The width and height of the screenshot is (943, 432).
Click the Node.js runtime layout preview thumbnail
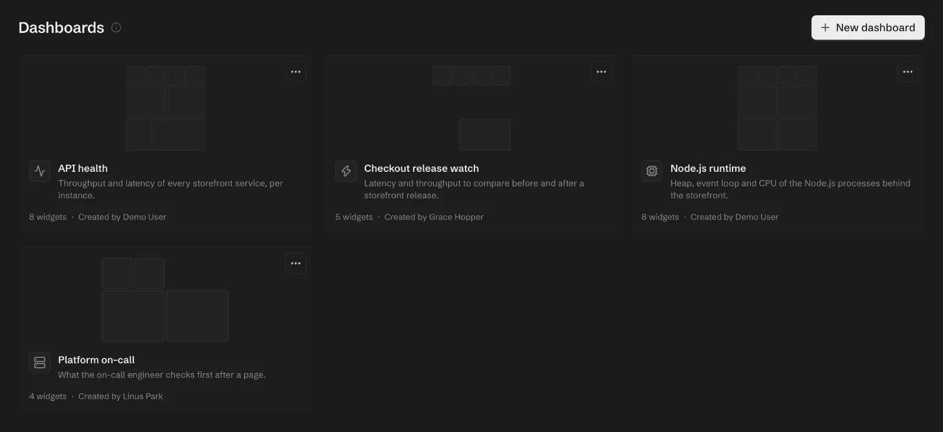(x=777, y=108)
